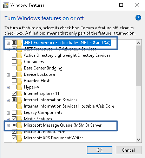The width and height of the screenshot is (145, 158).
Task: Click the Windows Features title bar icon
Action: (6, 5)
